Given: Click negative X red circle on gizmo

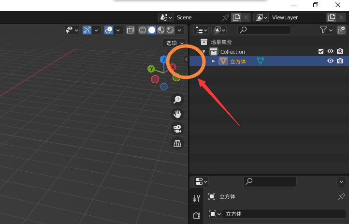Looking at the screenshot, I should click(x=155, y=79).
